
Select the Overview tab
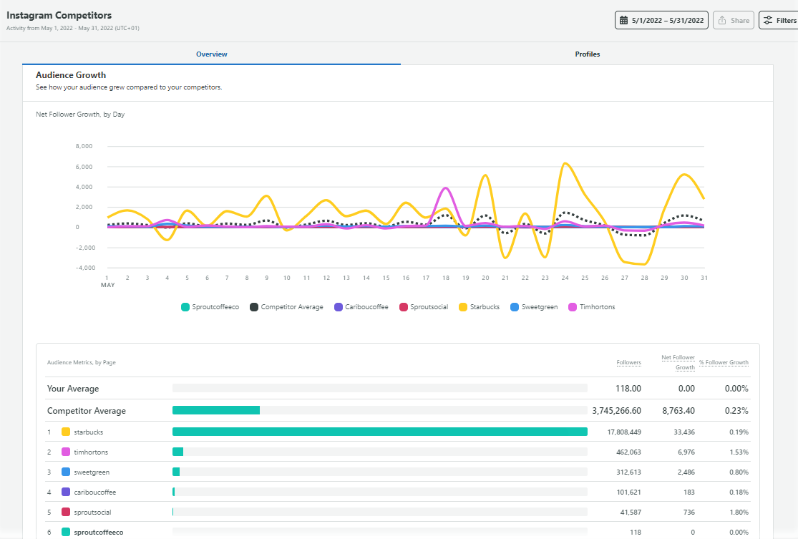pyautogui.click(x=211, y=54)
